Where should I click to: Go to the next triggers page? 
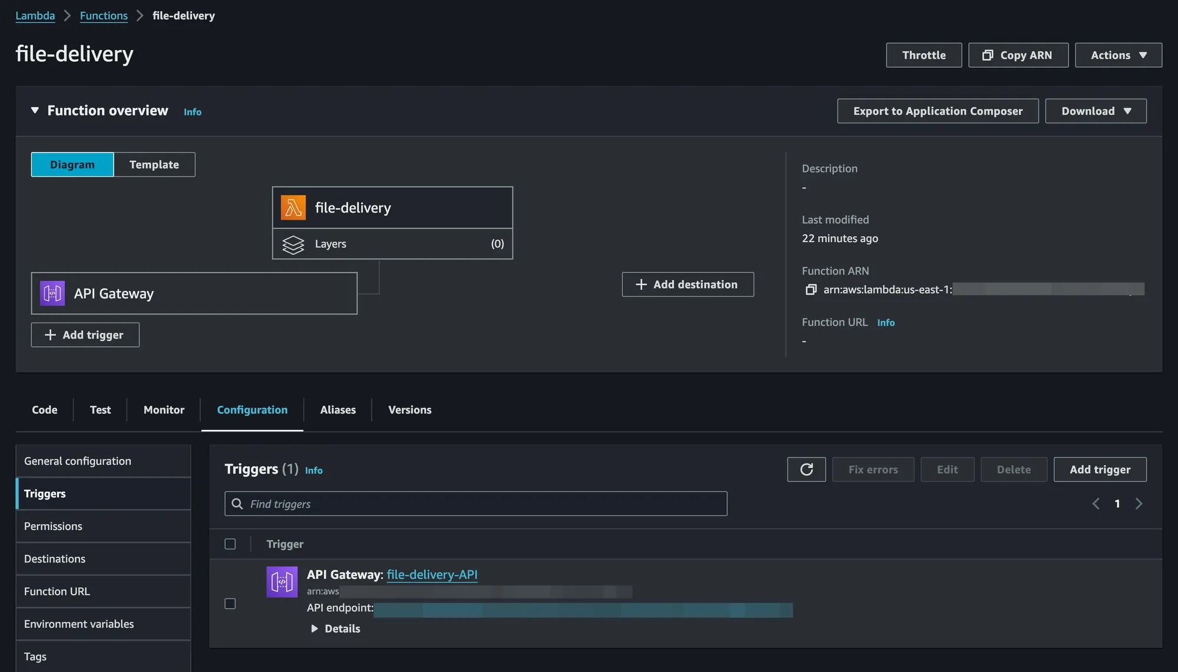point(1139,504)
